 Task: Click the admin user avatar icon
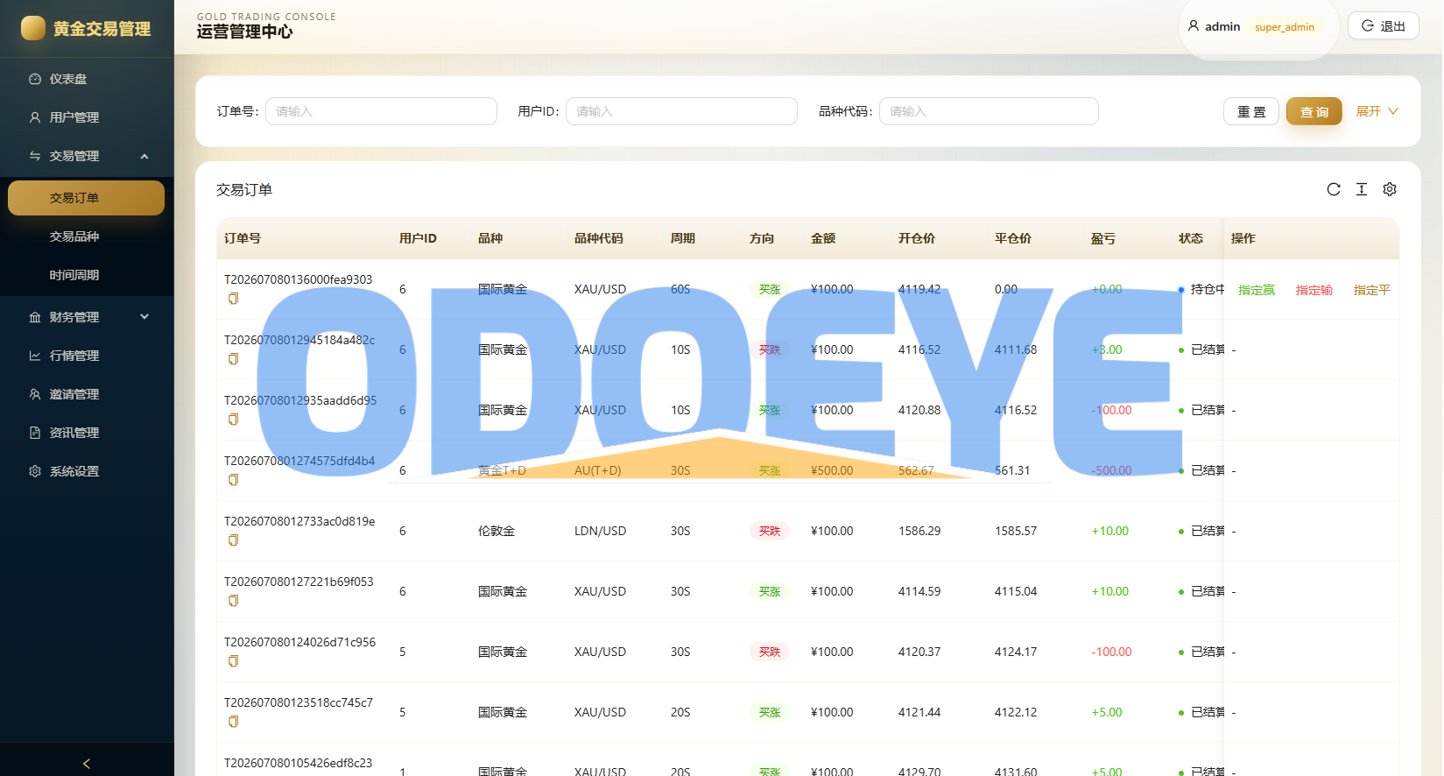coord(1194,26)
